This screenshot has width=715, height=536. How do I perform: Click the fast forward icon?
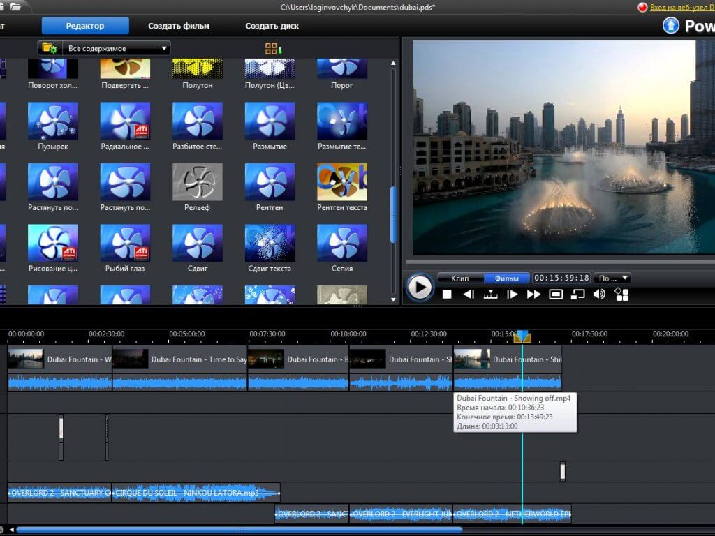[x=533, y=295]
